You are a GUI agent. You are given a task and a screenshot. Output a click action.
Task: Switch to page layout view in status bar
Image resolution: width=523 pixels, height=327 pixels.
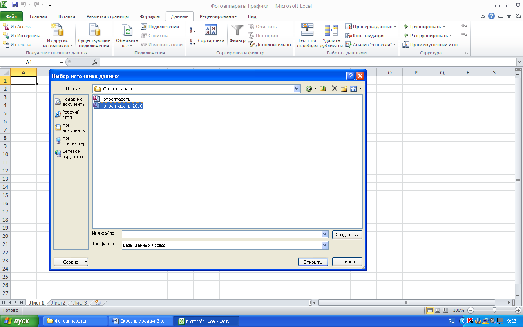(438, 310)
